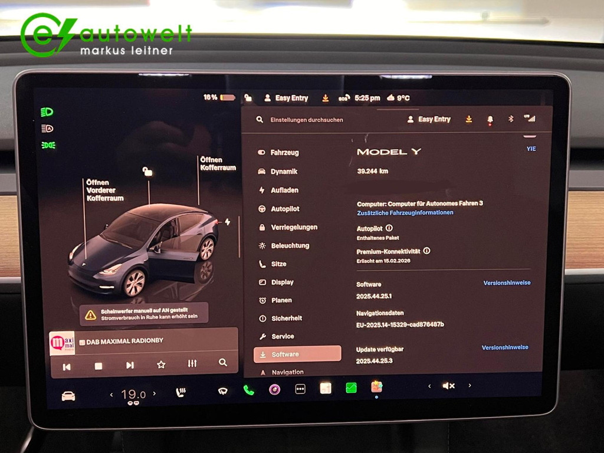Image resolution: width=604 pixels, height=453 pixels.
Task: Tap the software download arrow icon
Action: tap(468, 119)
